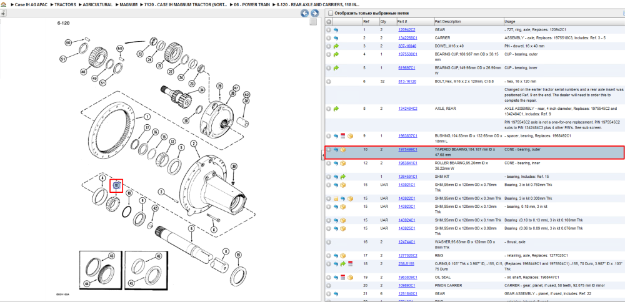Toggle the gray selection circle for SHIM KIT 1284591C1
The width and height of the screenshot is (625, 302).
click(x=329, y=177)
